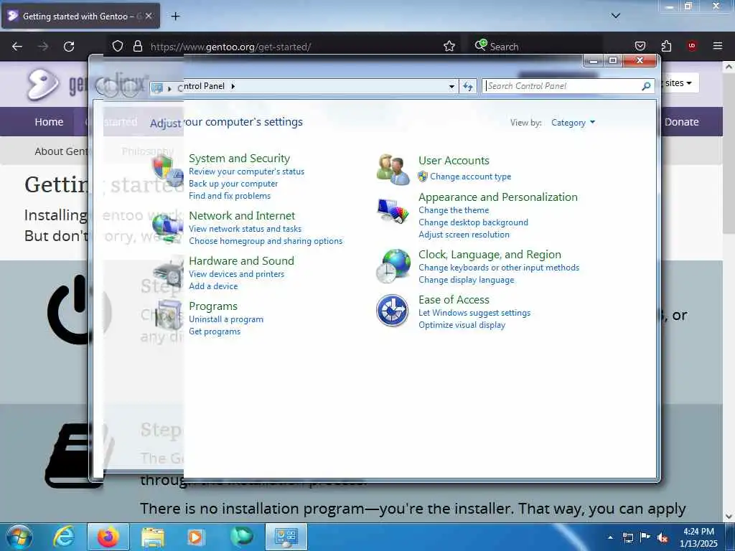Click the Clock and globe icon
This screenshot has height=551, width=735.
pos(393,265)
